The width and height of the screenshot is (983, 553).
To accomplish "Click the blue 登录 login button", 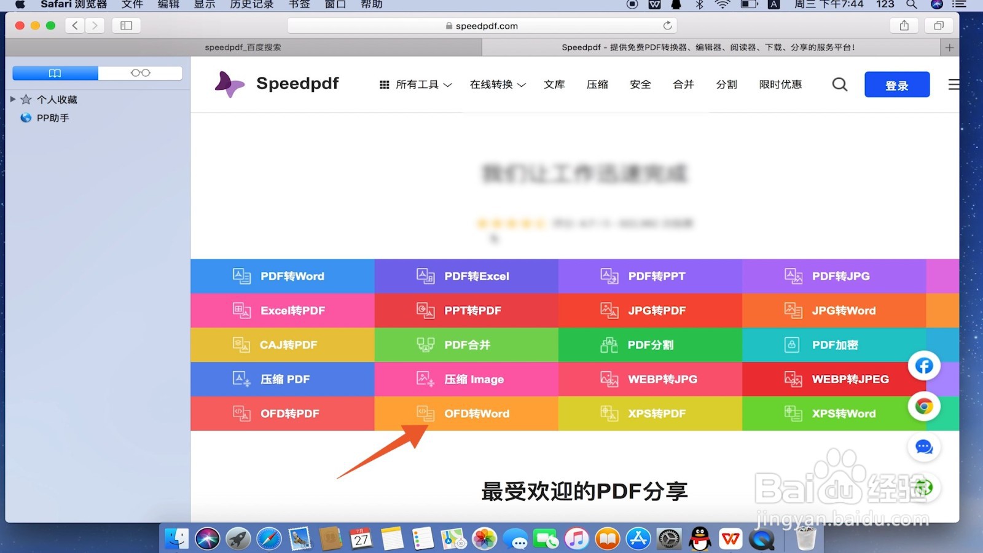I will (897, 85).
